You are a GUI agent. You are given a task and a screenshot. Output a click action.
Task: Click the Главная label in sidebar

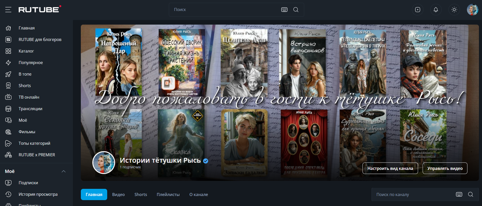[x=27, y=28]
